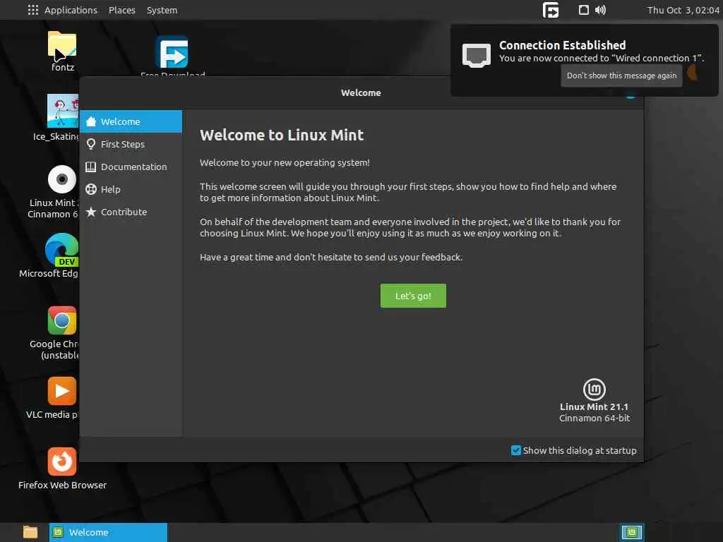Open the Contribute section
This screenshot has height=542, width=723.
pos(131,212)
